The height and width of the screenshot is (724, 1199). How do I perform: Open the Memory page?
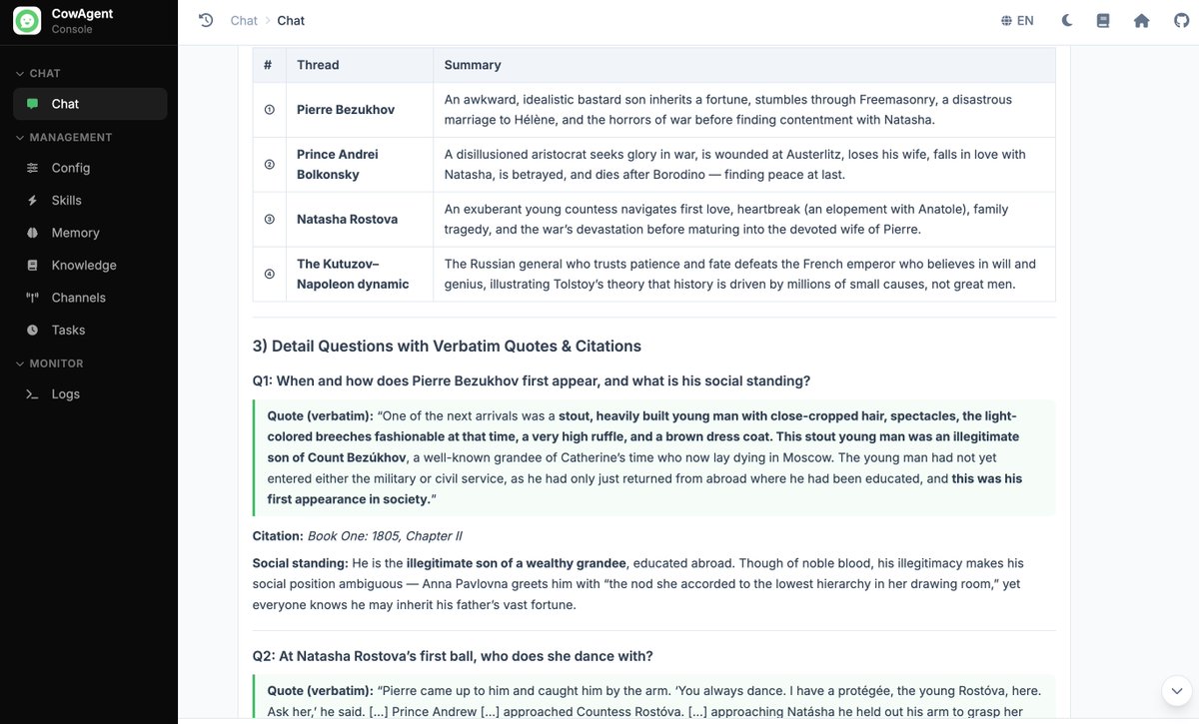[90, 233]
